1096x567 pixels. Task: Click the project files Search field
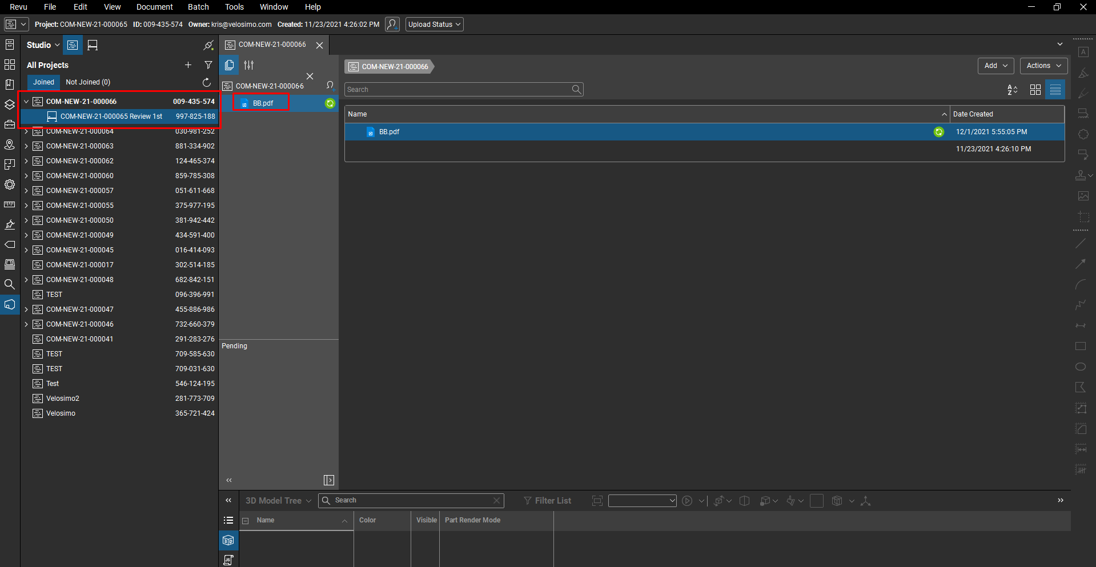[464, 90]
